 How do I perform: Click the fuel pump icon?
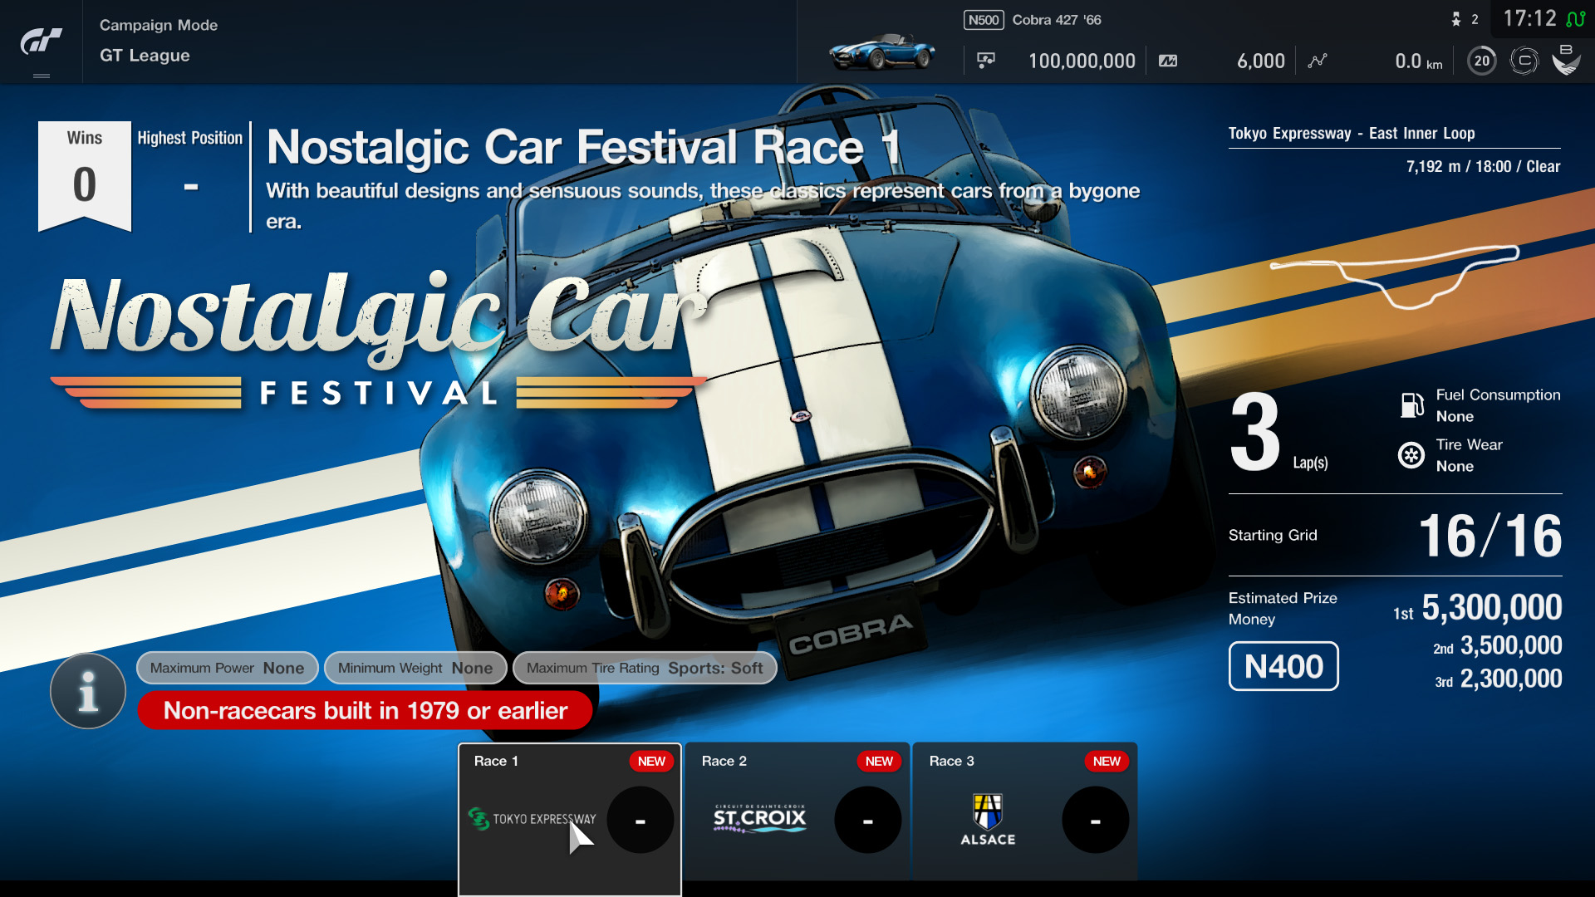[x=1411, y=405]
